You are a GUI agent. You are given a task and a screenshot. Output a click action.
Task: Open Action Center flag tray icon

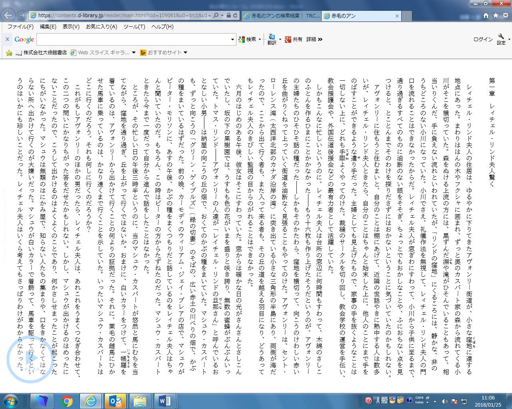(x=454, y=401)
